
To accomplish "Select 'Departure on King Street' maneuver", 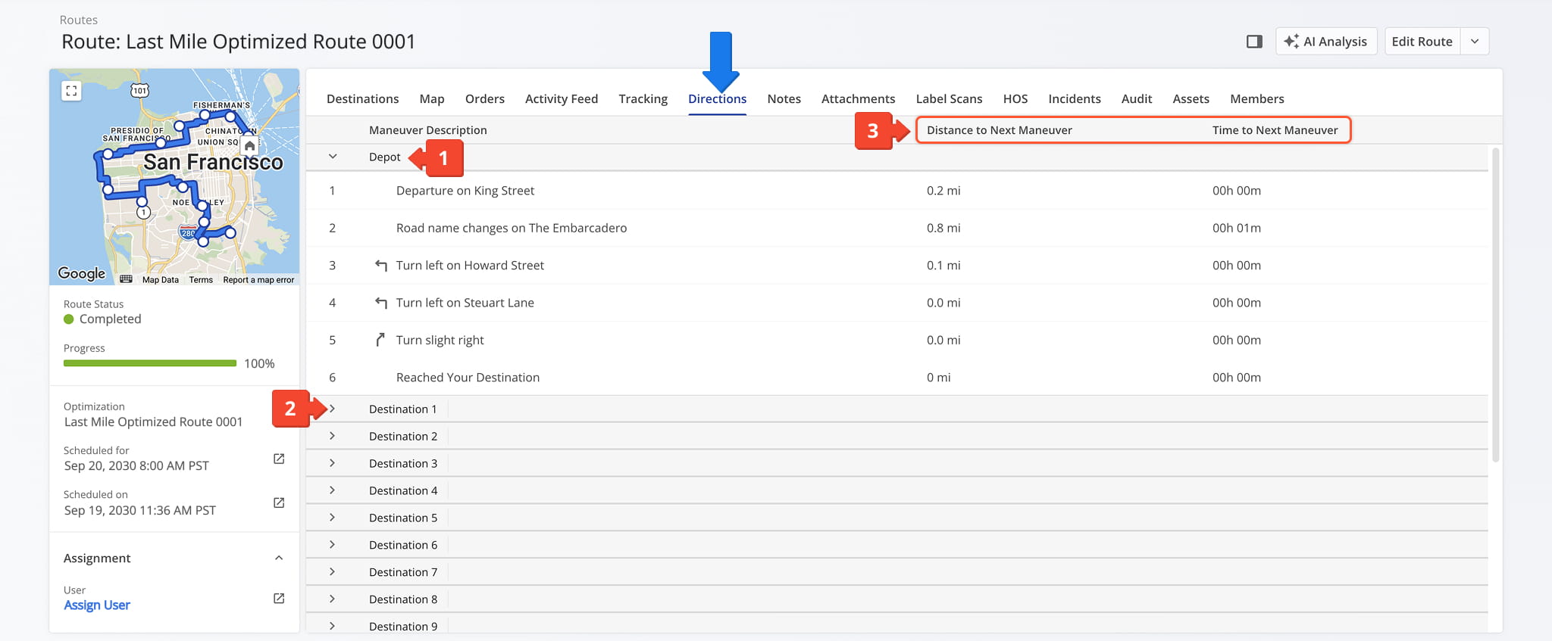I will [465, 191].
